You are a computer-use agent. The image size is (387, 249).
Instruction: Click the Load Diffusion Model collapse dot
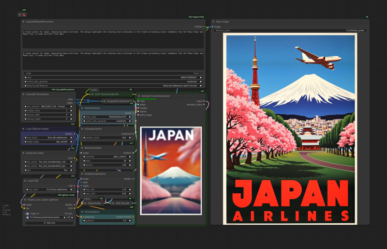(x=23, y=129)
